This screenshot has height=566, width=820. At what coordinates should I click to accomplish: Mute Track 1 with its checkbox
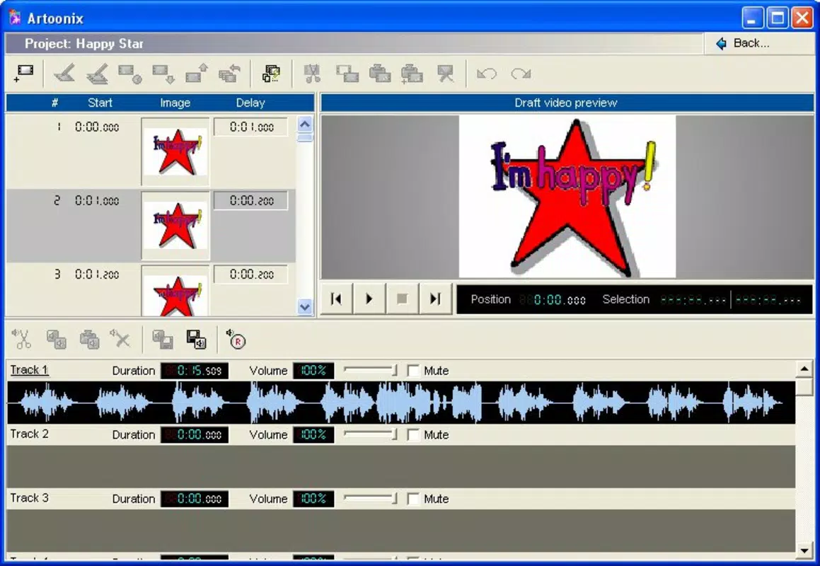pyautogui.click(x=413, y=371)
